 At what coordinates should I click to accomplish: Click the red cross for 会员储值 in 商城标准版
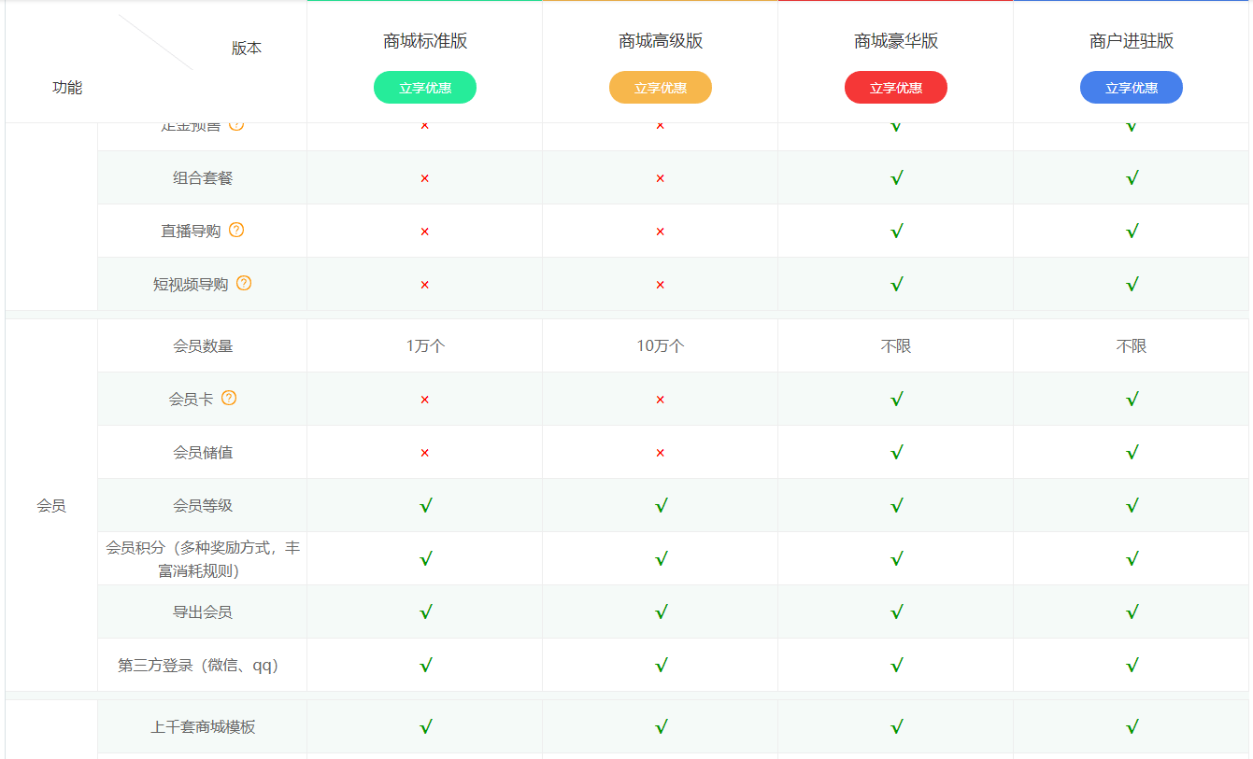pos(425,453)
